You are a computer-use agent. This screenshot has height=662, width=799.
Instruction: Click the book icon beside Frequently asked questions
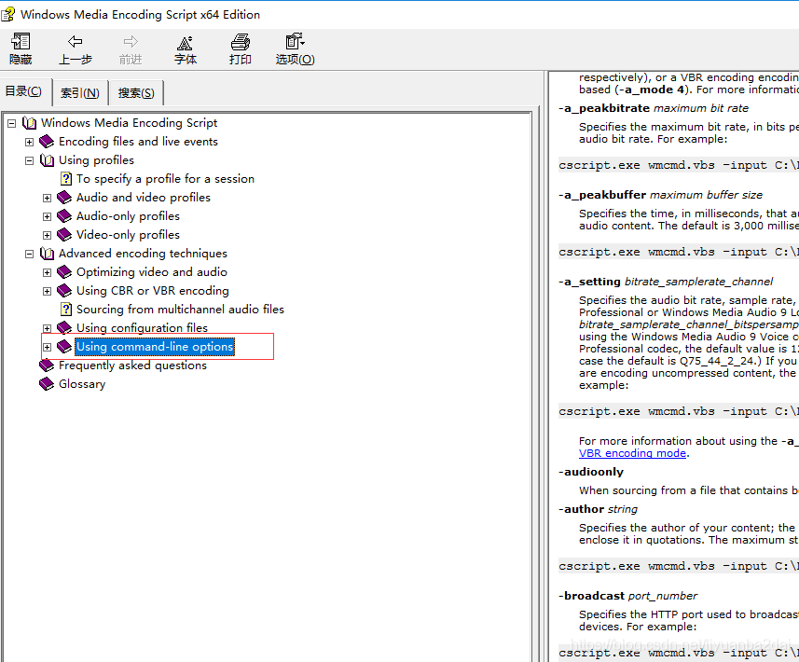coord(47,365)
